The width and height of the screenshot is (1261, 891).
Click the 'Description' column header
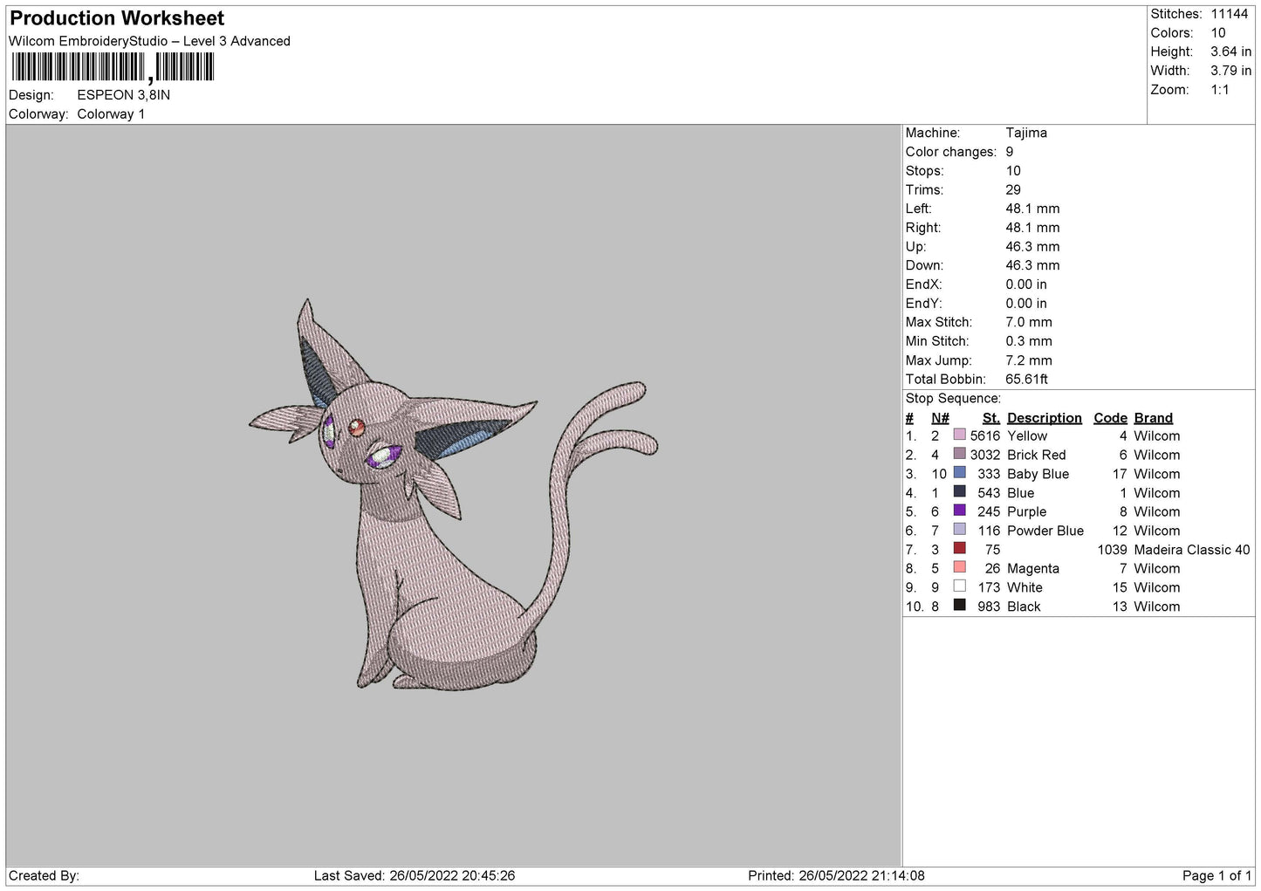1045,418
